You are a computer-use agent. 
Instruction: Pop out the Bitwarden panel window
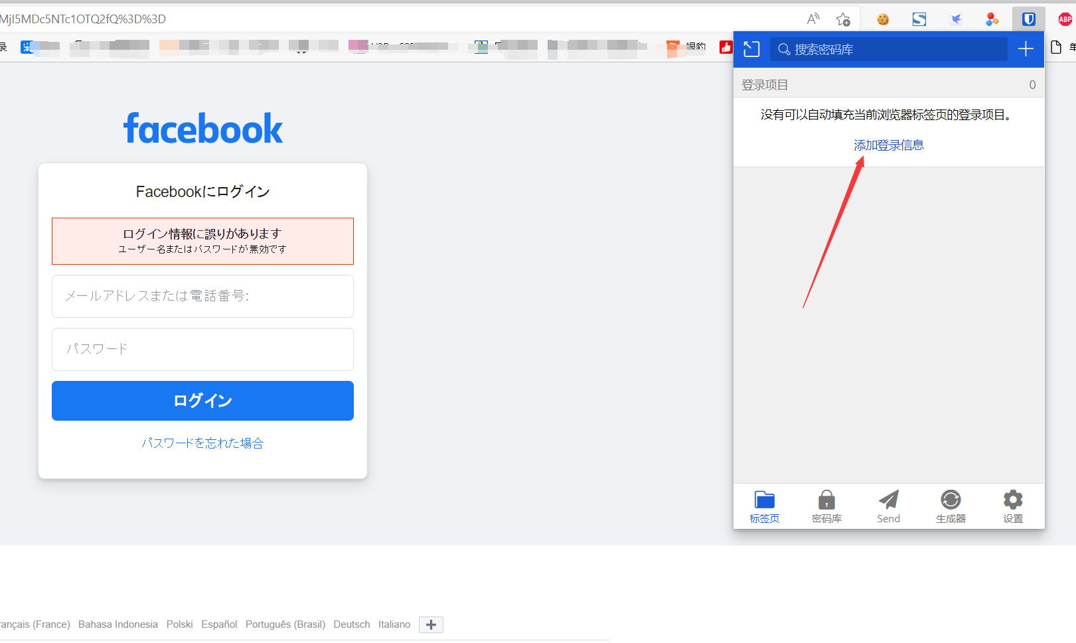point(751,49)
